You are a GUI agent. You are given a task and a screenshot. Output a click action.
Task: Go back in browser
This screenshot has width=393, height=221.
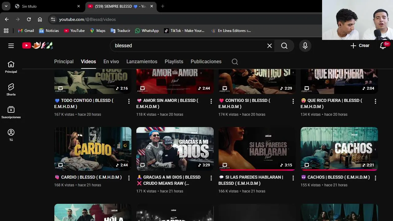7,19
